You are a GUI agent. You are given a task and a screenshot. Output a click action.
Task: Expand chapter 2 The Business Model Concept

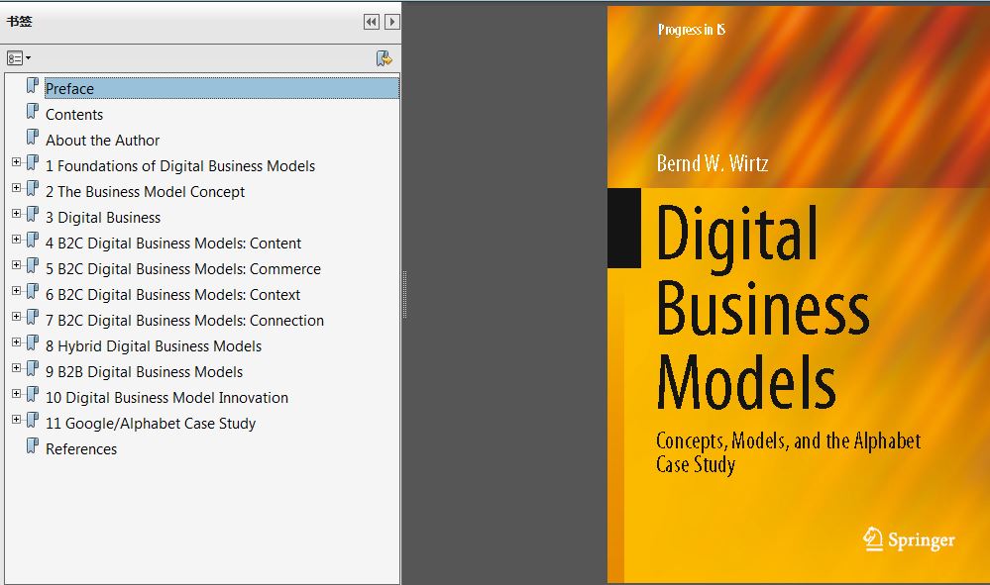pyautogui.click(x=17, y=188)
